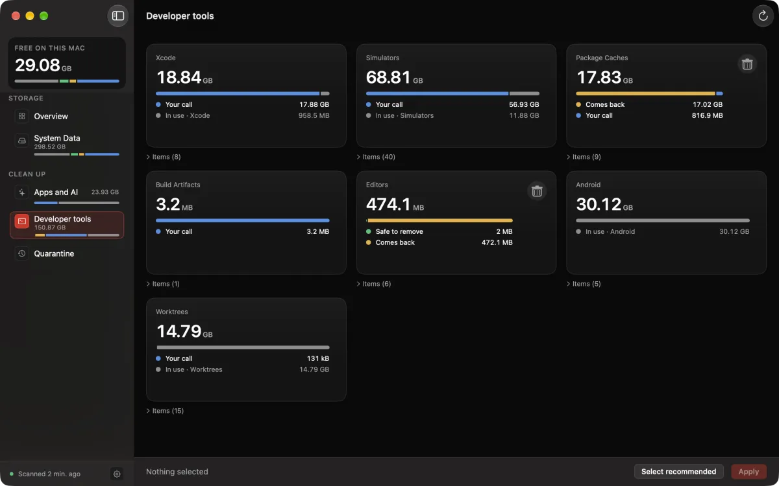Click 816.9 MB value in Package Caches
The image size is (779, 486).
(707, 115)
